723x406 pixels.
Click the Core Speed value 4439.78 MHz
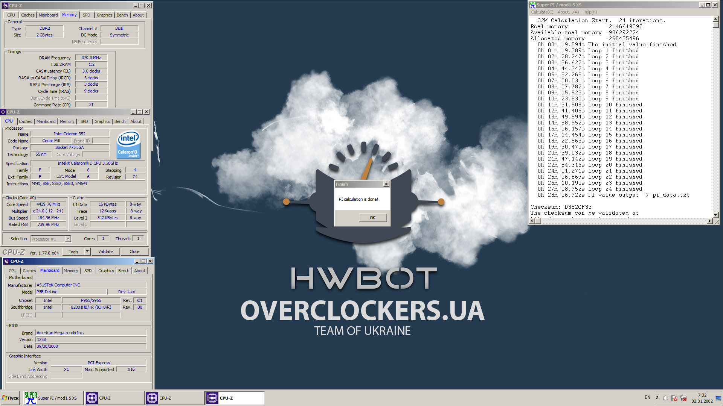[48, 205]
